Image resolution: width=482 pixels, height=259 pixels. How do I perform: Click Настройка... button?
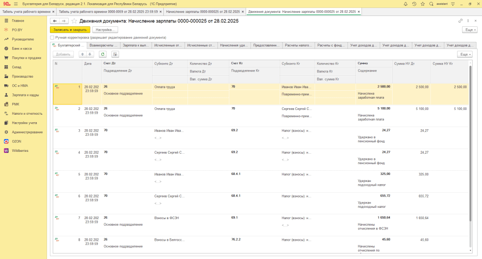[x=105, y=30]
